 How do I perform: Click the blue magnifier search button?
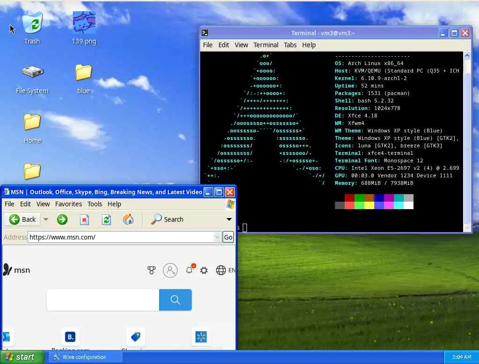point(175,300)
